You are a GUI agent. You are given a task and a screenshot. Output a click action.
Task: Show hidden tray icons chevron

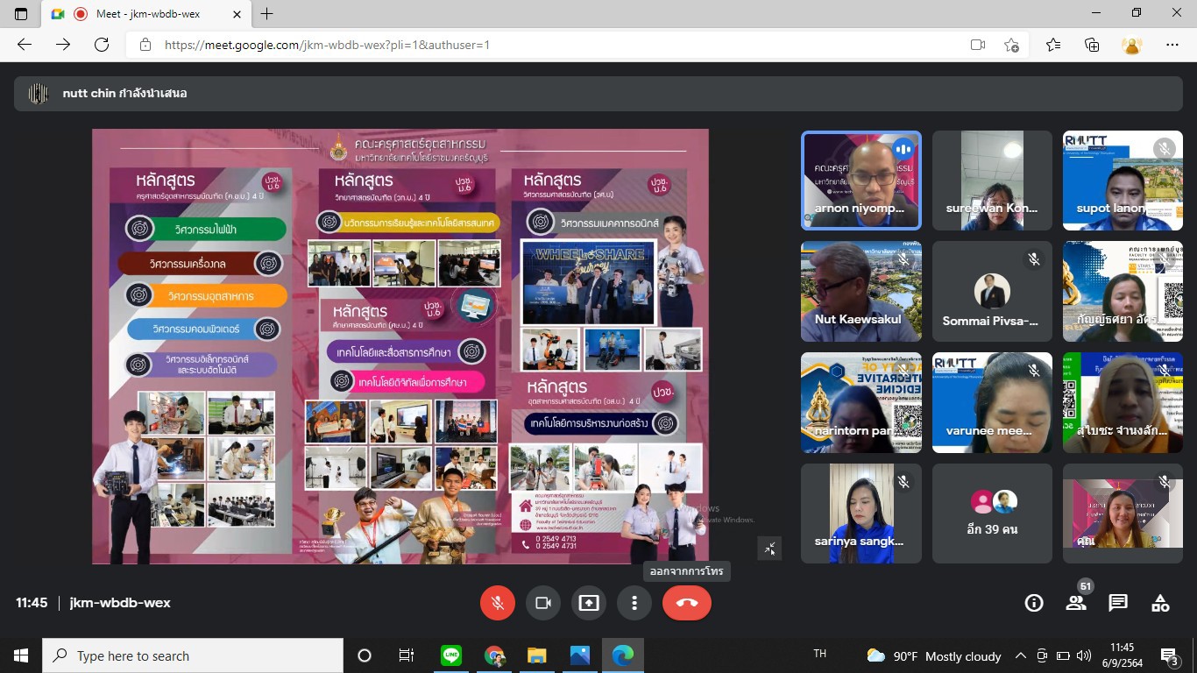tap(1021, 655)
